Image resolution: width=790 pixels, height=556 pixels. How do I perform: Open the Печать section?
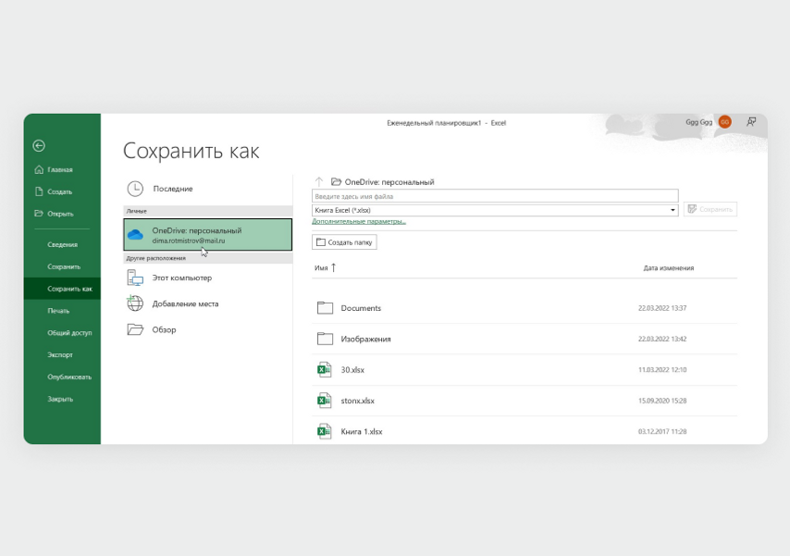[x=58, y=311]
